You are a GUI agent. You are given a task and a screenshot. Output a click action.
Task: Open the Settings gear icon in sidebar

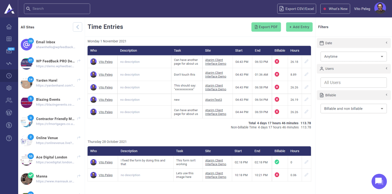(x=9, y=88)
